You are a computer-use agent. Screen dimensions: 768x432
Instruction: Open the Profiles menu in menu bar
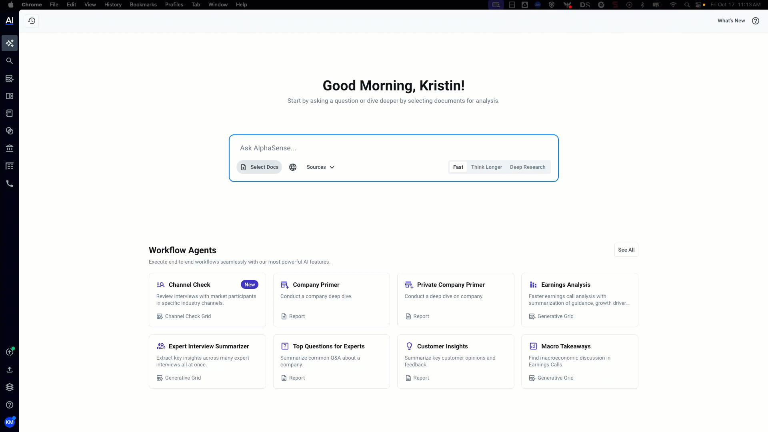tap(174, 5)
